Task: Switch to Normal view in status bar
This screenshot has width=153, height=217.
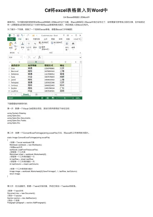Action: click(x=42, y=98)
